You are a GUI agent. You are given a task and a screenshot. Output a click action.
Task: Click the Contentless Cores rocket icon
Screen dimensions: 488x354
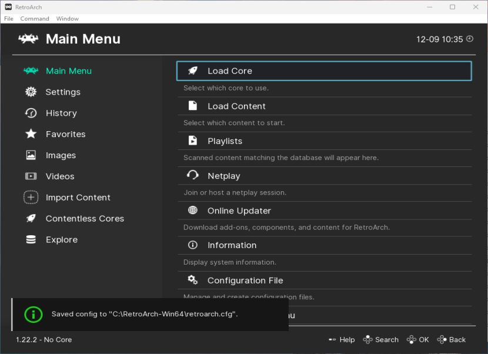click(x=31, y=218)
